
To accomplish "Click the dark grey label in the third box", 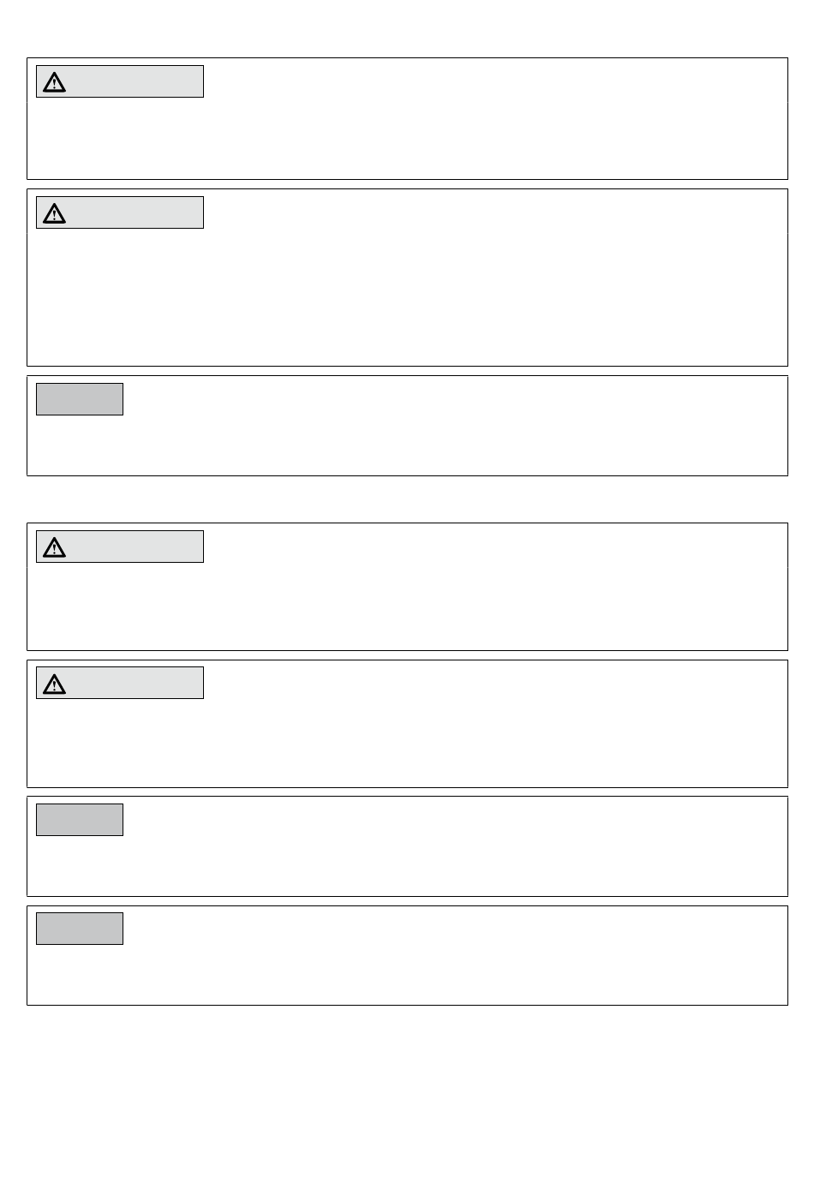I will [x=80, y=399].
